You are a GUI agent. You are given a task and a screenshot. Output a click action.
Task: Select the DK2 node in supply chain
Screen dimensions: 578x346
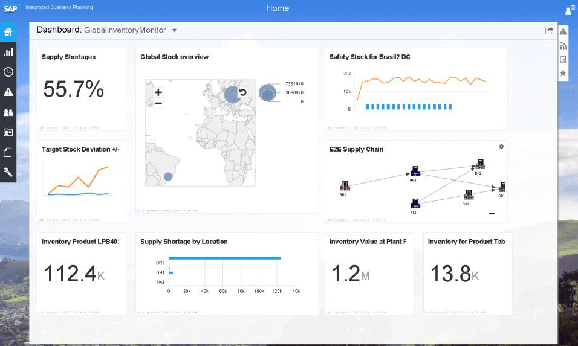480,164
